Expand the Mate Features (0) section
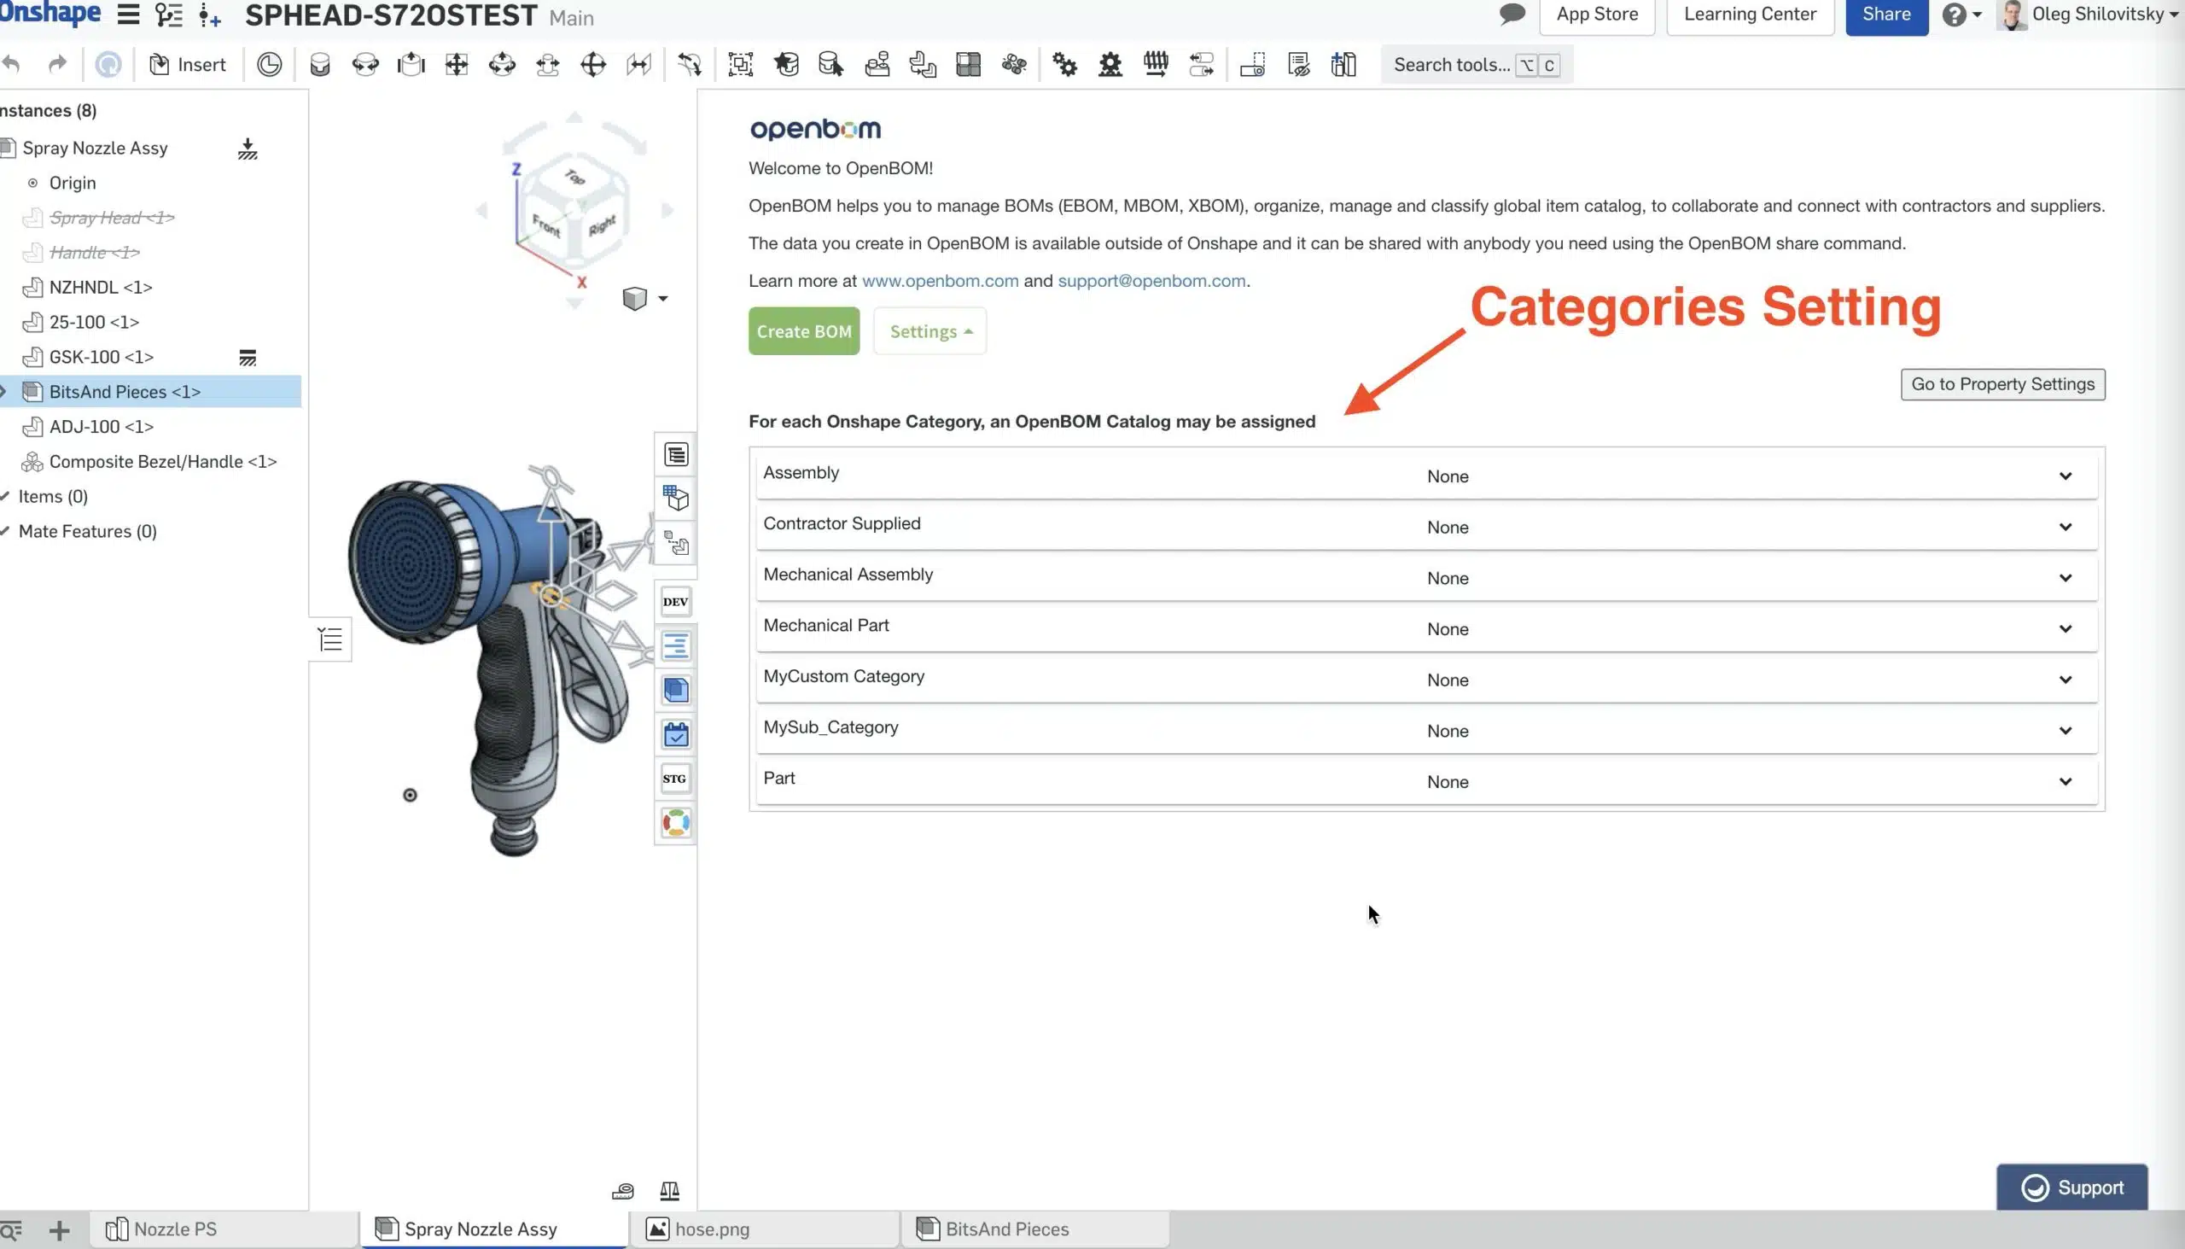The image size is (2185, 1249). tap(5, 531)
